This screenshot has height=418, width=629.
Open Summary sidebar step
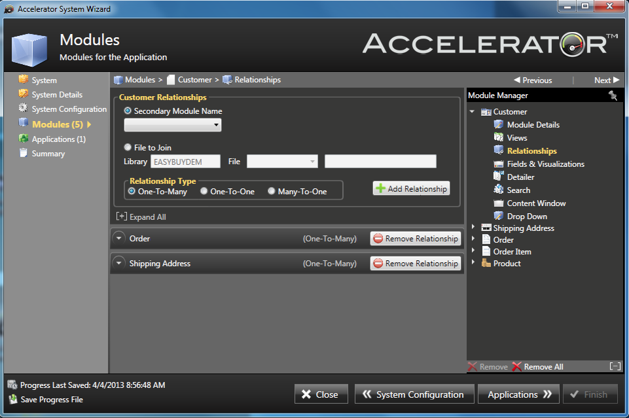48,154
